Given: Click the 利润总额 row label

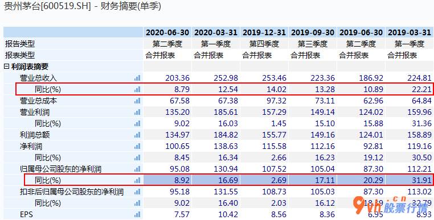Looking at the screenshot, I should pyautogui.click(x=35, y=135).
